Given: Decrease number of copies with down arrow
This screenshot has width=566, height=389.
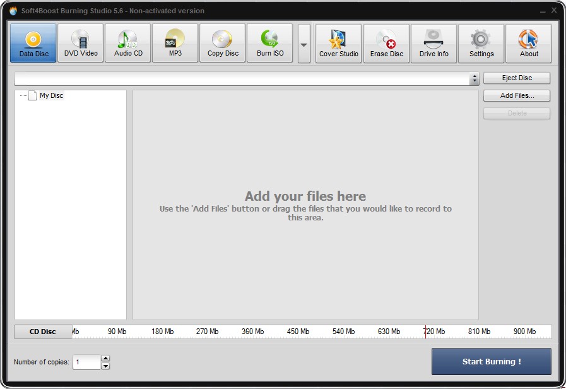Looking at the screenshot, I should (105, 366).
